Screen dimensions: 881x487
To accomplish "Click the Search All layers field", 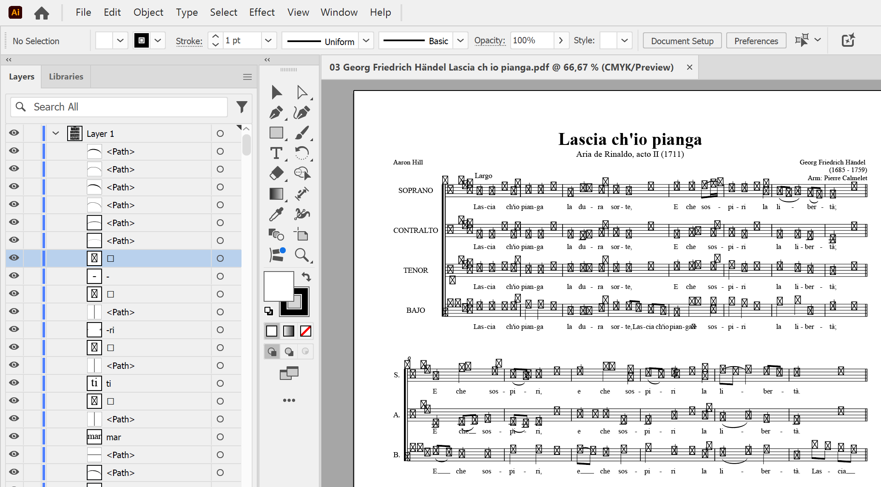I will [x=119, y=107].
